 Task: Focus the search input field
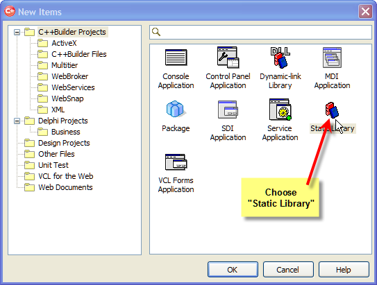click(260, 32)
